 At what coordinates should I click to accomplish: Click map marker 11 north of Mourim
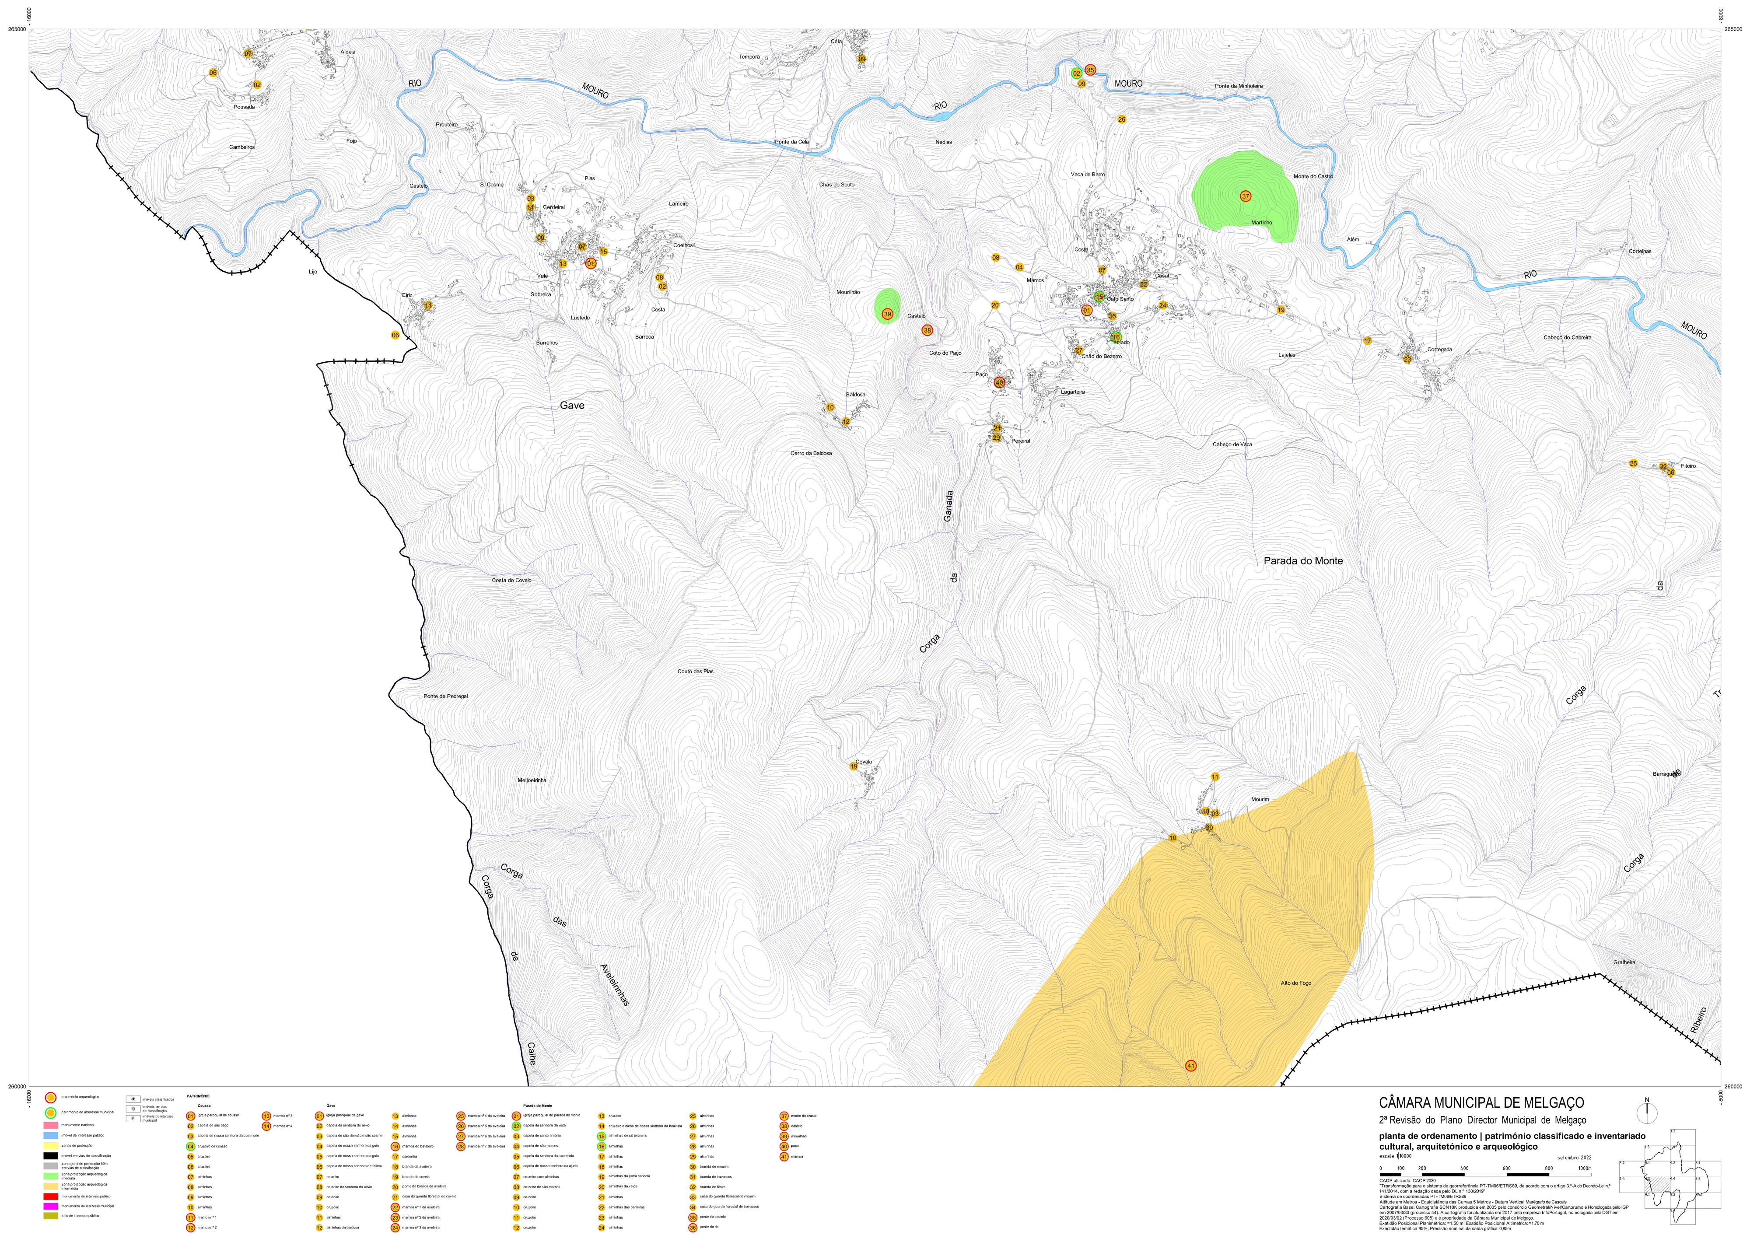[x=1215, y=777]
